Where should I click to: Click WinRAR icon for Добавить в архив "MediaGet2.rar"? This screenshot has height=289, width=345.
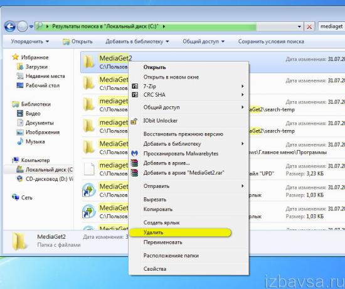134,173
